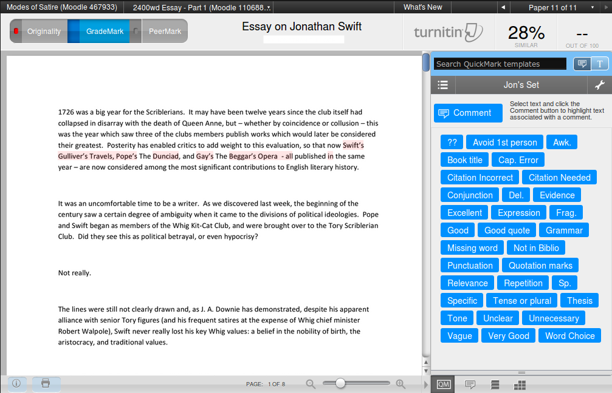Open the QuickMark Manager wrench icon
Viewport: 612px width, 393px height.
(x=599, y=85)
